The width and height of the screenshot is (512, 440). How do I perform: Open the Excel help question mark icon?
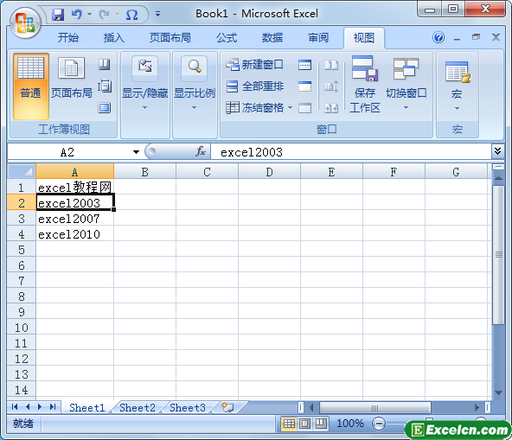438,37
